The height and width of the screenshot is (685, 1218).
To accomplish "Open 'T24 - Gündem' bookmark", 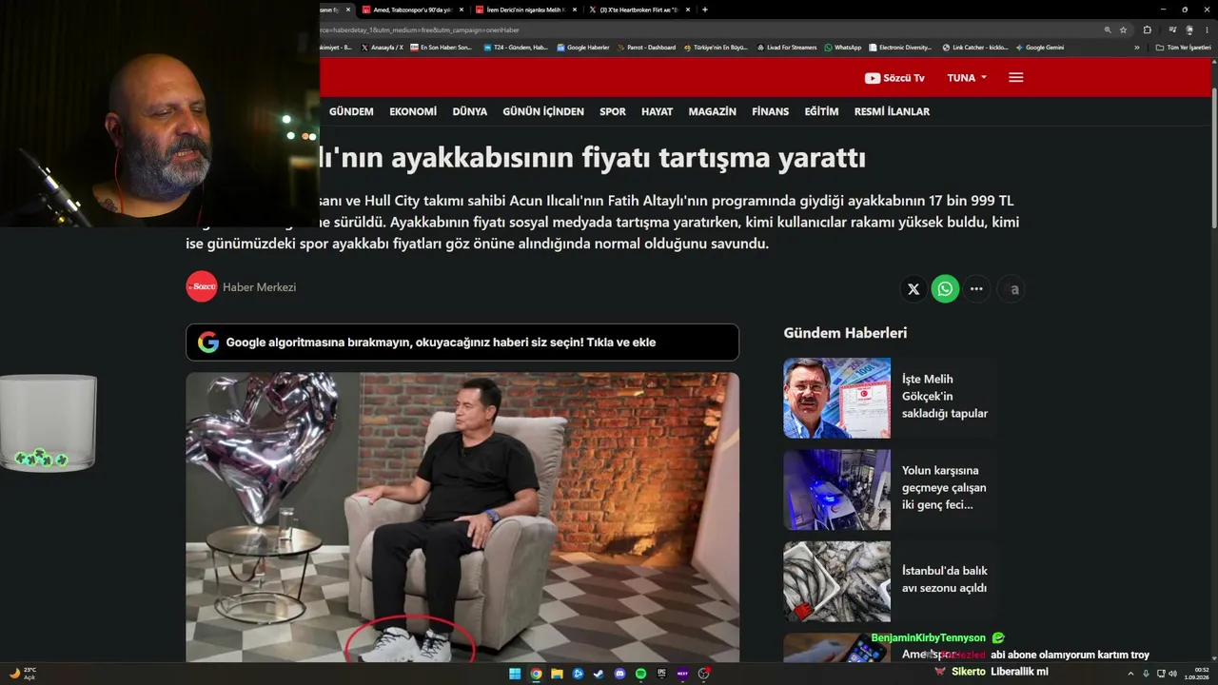I will tap(516, 48).
